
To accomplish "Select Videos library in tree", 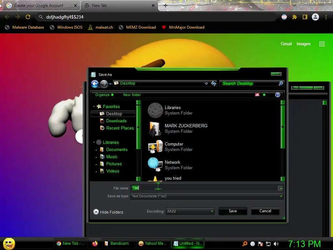I will coord(113,171).
